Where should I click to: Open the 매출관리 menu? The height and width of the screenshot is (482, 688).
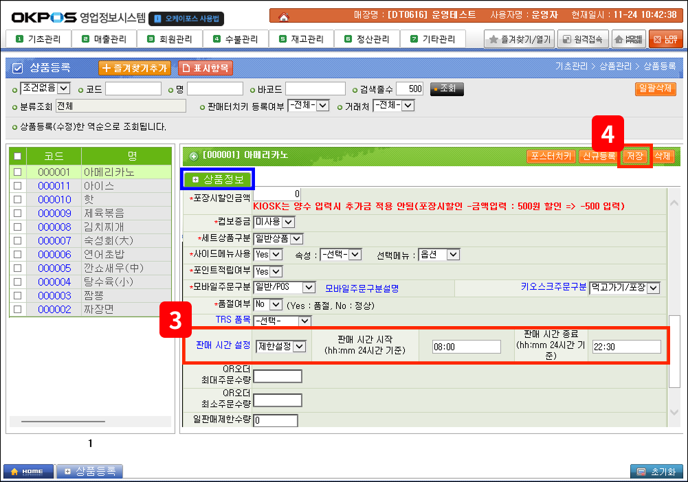pyautogui.click(x=104, y=39)
